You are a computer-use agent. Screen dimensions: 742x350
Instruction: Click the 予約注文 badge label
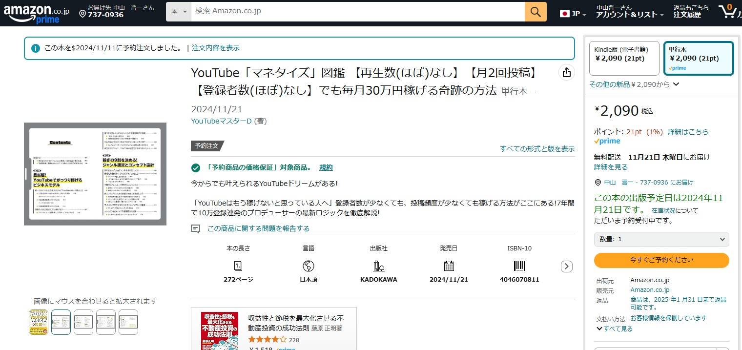click(x=207, y=145)
